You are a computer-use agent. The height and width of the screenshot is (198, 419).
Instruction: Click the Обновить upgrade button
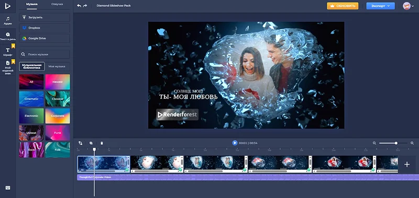[x=343, y=6]
